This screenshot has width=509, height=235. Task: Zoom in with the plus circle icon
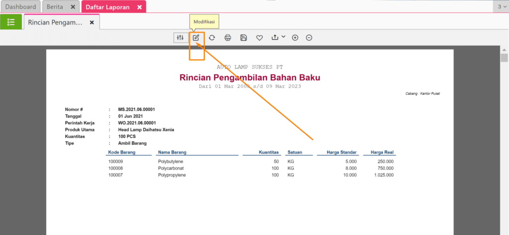click(x=295, y=38)
